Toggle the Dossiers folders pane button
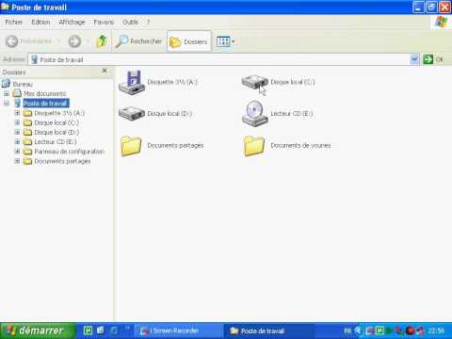This screenshot has height=339, width=452. [188, 41]
